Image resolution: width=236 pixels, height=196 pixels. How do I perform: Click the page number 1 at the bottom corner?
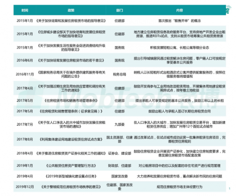(x=229, y=188)
